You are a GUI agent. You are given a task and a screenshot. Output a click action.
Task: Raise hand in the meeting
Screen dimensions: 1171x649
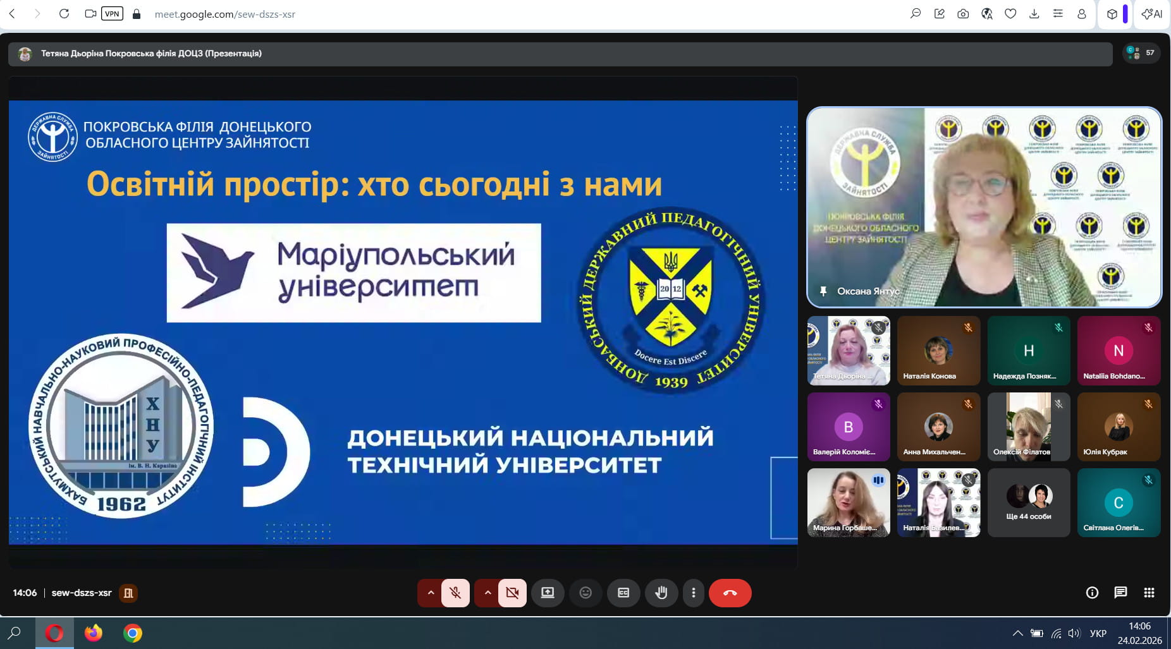(x=661, y=593)
